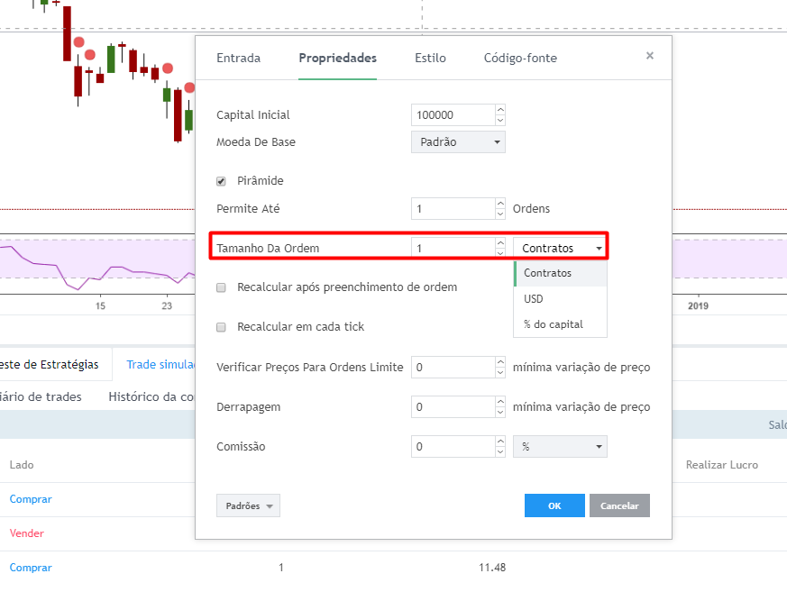Open the Padrões defaults menu
The image size is (787, 601).
pyautogui.click(x=248, y=505)
